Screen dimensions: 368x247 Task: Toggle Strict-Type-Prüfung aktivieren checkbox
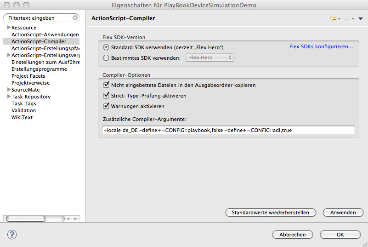[x=106, y=95]
